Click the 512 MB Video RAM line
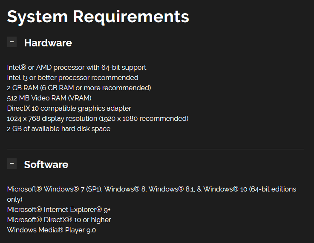This screenshot has height=243, width=314. (x=49, y=98)
